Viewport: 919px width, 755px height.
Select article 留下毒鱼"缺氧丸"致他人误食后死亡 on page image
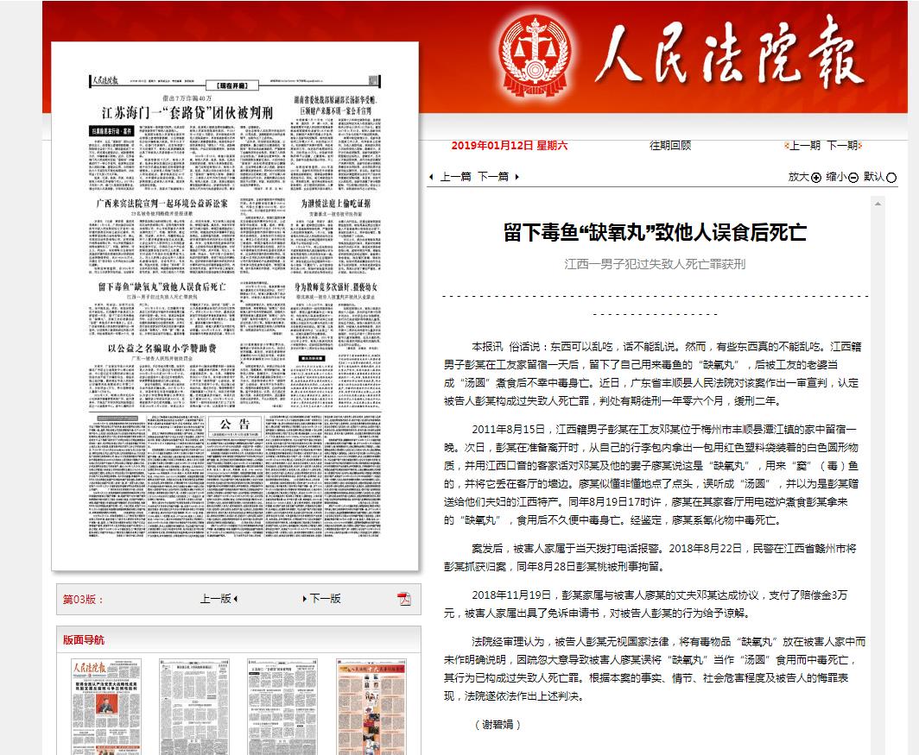point(162,287)
